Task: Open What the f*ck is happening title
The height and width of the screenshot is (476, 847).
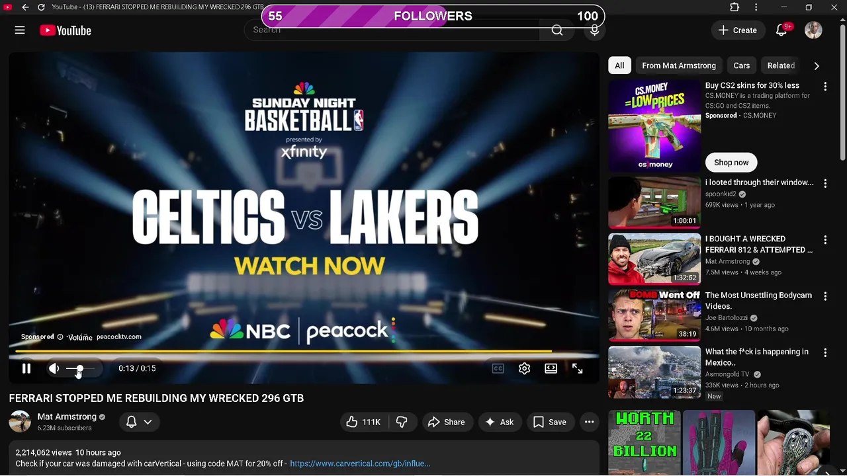Action: [x=757, y=357]
